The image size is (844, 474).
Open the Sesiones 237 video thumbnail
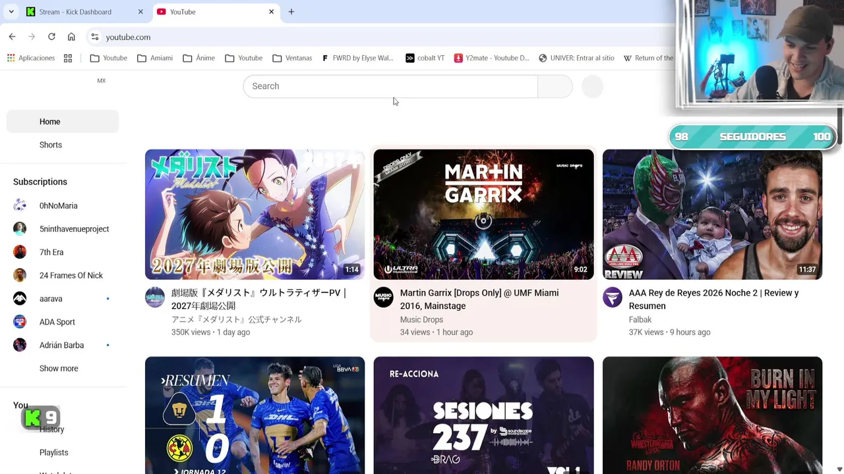[483, 415]
